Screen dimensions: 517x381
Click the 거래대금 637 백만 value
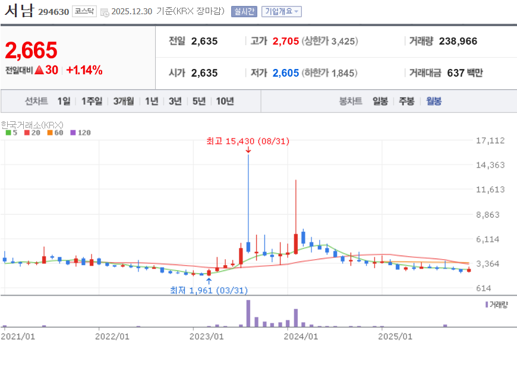(465, 73)
